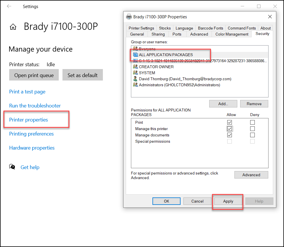This screenshot has width=284, height=247.
Task: Click the Get help link
Action: (x=30, y=167)
